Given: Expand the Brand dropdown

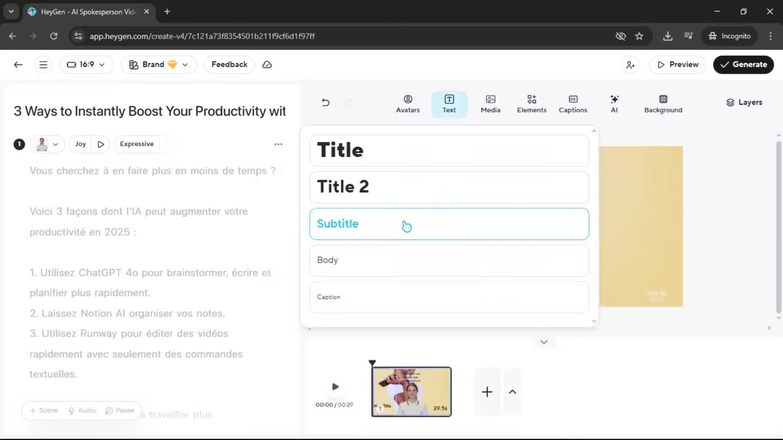Looking at the screenshot, I should tap(159, 65).
